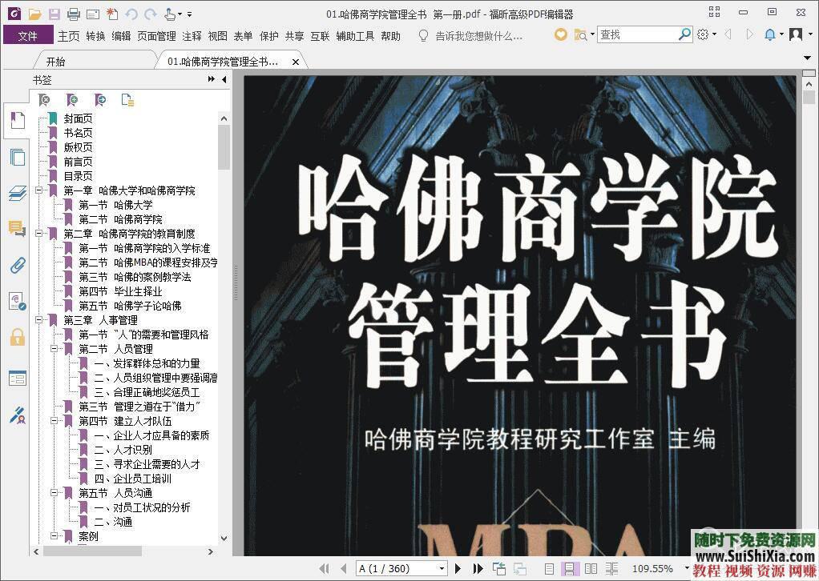The height and width of the screenshot is (581, 819).
Task: Open the Comments panel icon in sidebar
Action: coord(18,228)
